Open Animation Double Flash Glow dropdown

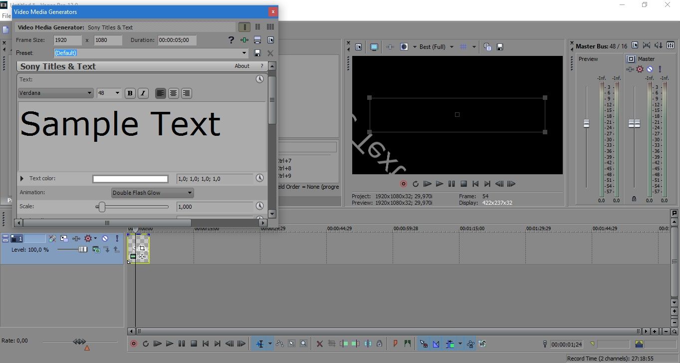[x=190, y=193]
